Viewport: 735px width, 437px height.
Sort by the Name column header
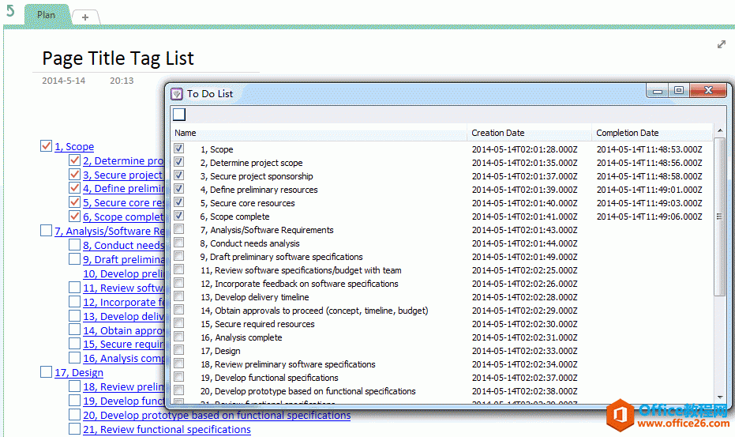coord(316,133)
